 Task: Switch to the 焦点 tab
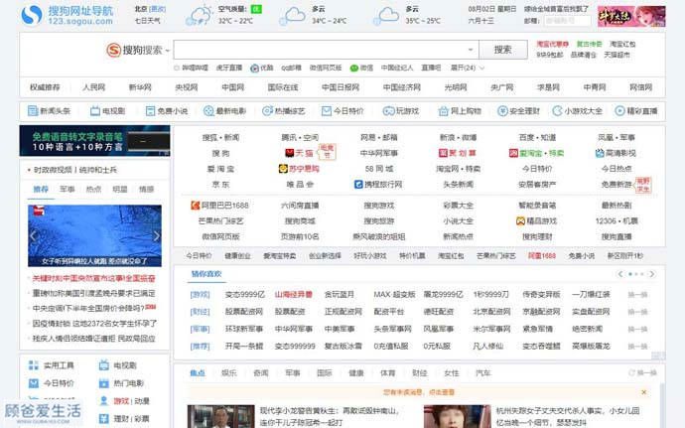198,373
